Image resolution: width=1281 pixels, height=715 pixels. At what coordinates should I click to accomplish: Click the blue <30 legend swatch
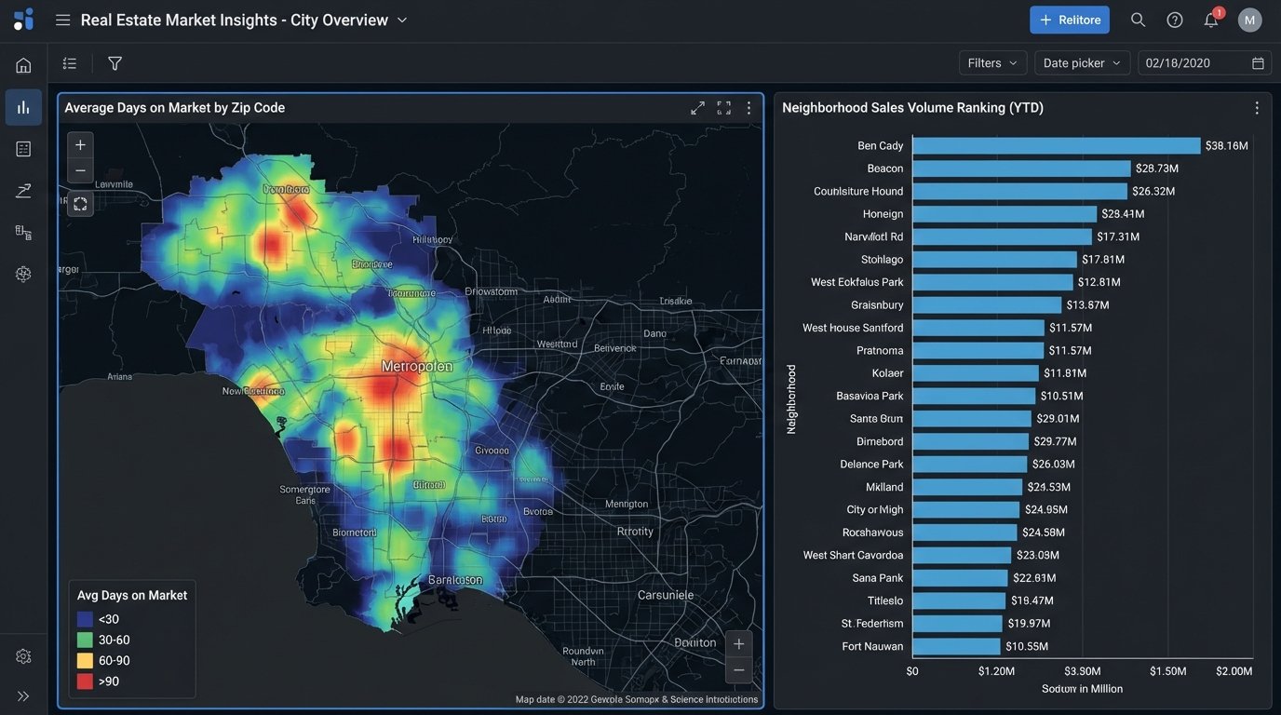85,618
